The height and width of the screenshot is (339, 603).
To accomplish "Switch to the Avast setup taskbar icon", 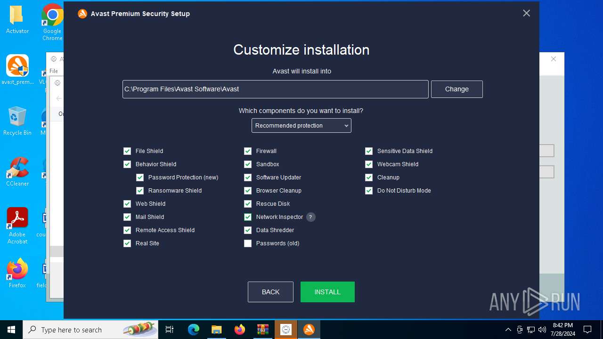I will click(x=309, y=330).
